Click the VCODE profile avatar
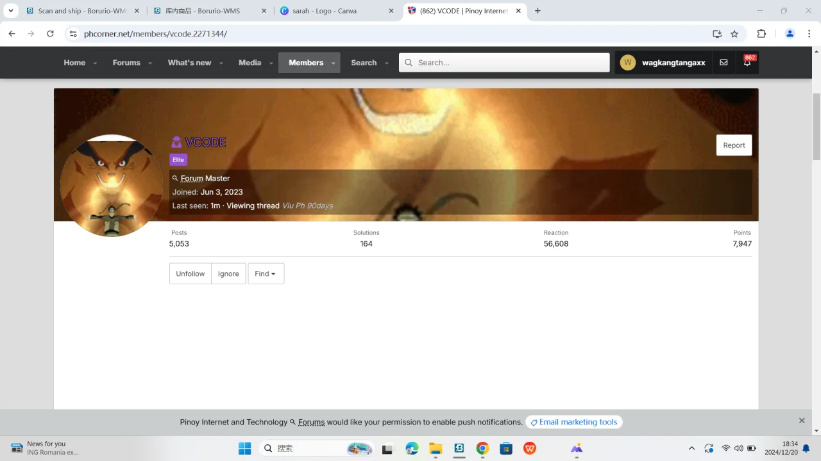 pyautogui.click(x=111, y=186)
